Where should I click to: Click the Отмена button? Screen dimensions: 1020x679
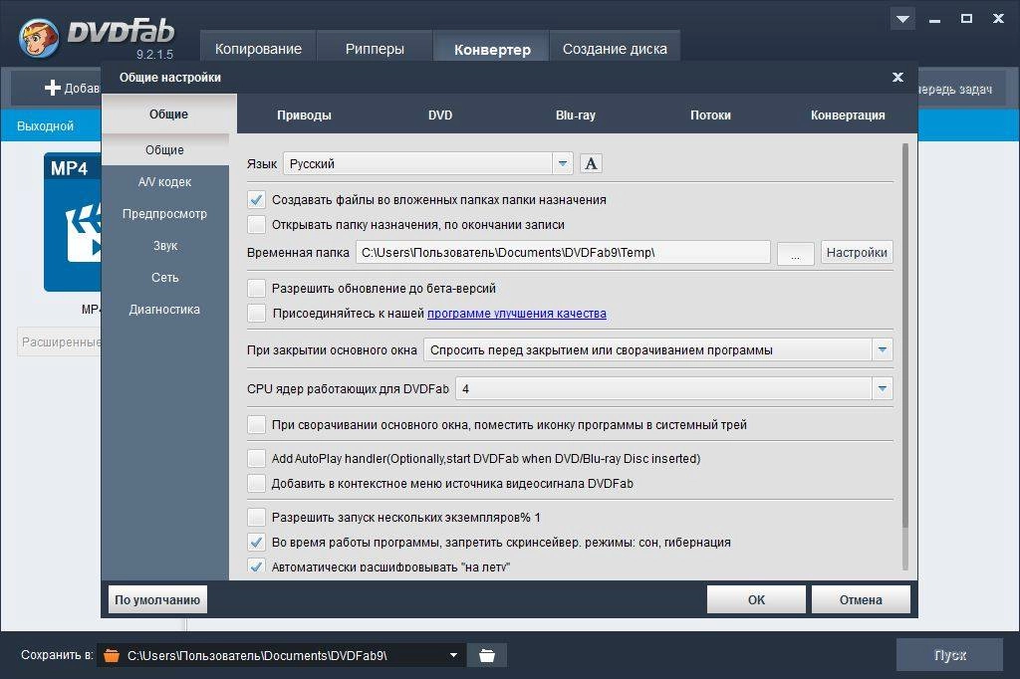tap(861, 599)
